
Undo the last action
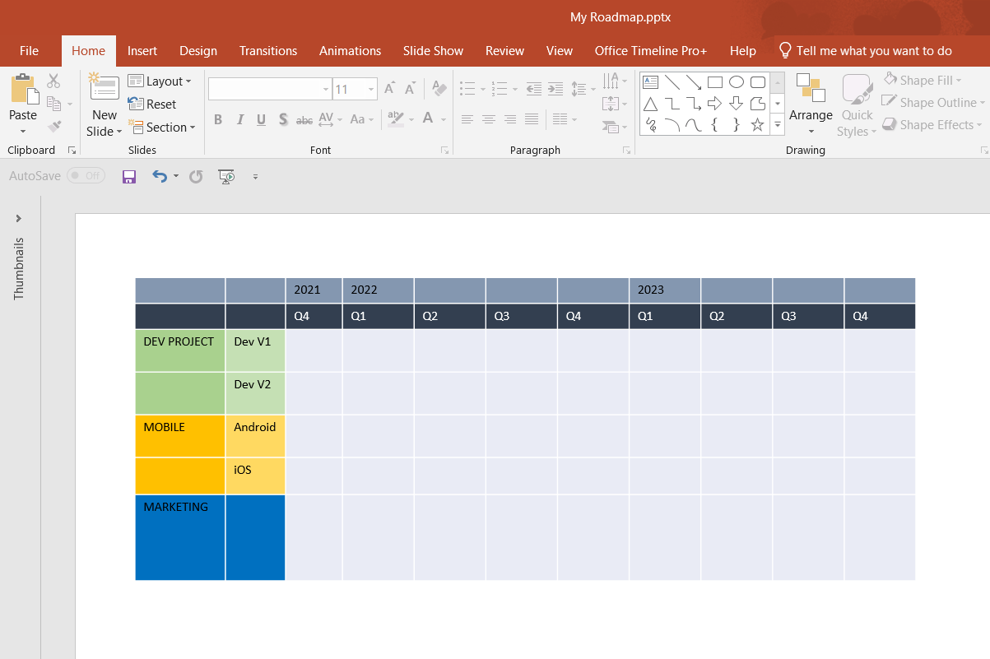click(158, 176)
